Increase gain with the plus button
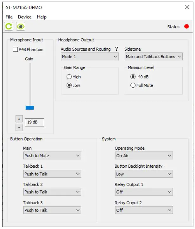 point(19,119)
